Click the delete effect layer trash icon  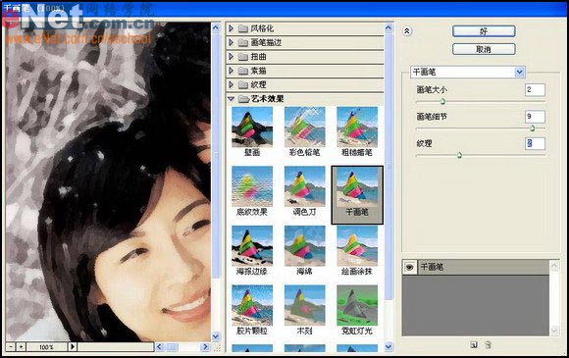pyautogui.click(x=489, y=344)
